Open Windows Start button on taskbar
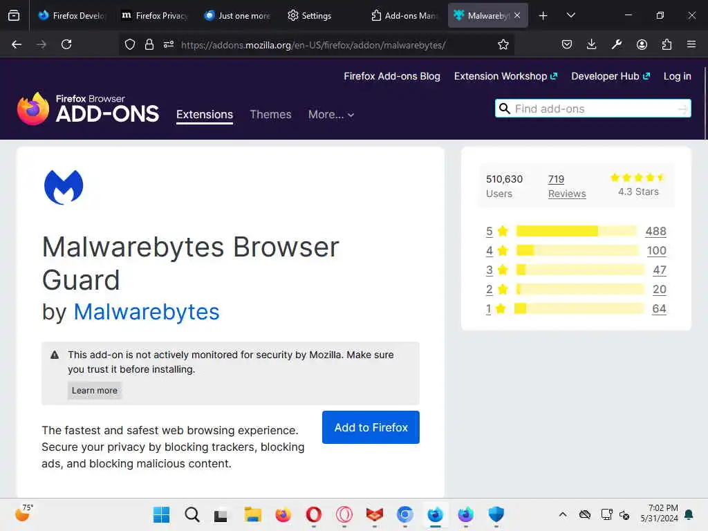This screenshot has height=531, width=708. tap(161, 514)
